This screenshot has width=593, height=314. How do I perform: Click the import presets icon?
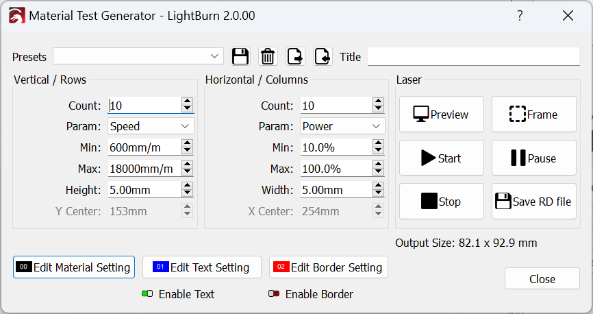[323, 56]
